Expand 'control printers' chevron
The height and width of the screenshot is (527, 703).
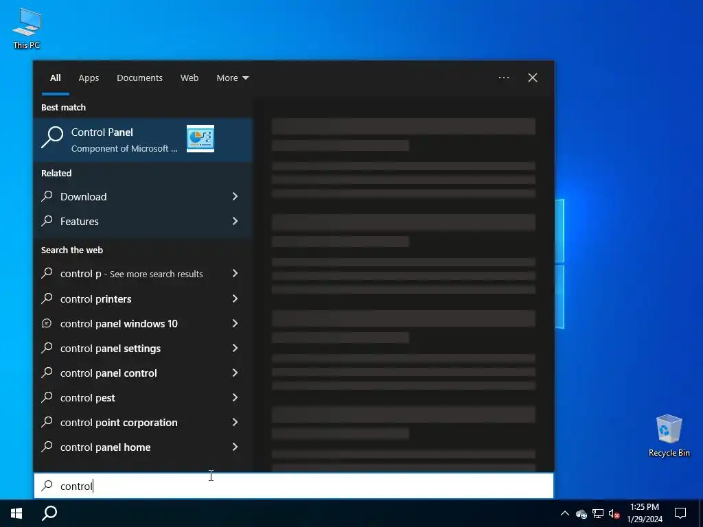coord(235,299)
